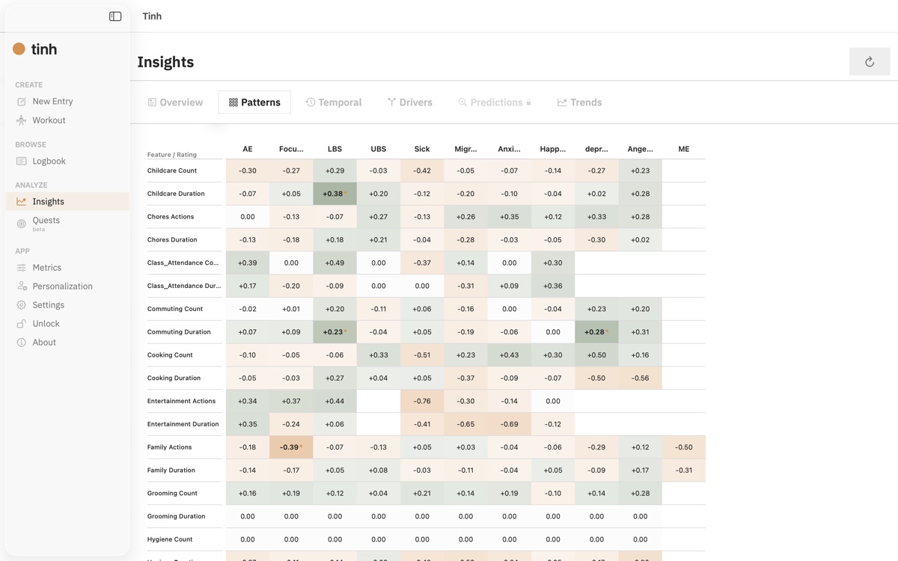Click the Settings gear icon
This screenshot has height=561, width=898.
tap(21, 304)
